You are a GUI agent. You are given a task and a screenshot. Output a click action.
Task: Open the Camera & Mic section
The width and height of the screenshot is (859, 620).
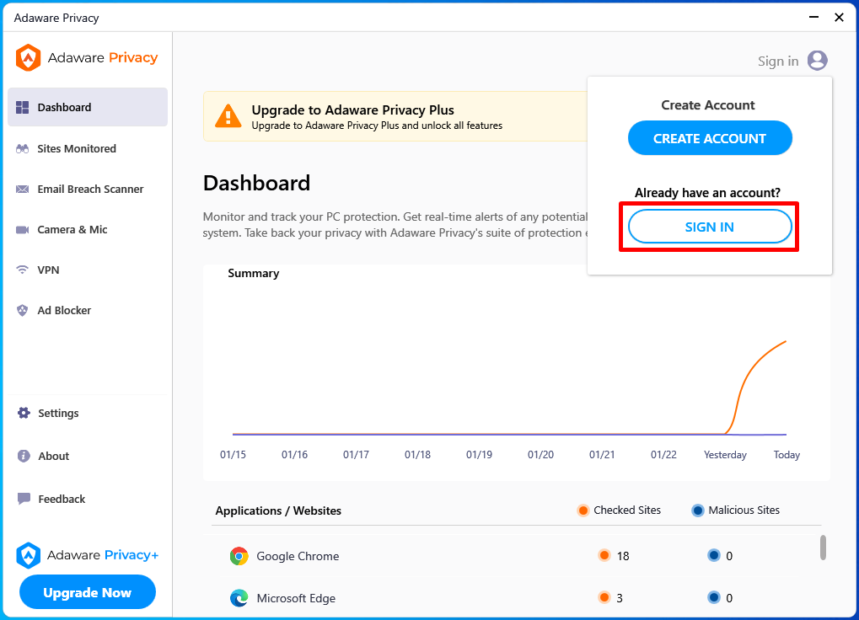72,230
